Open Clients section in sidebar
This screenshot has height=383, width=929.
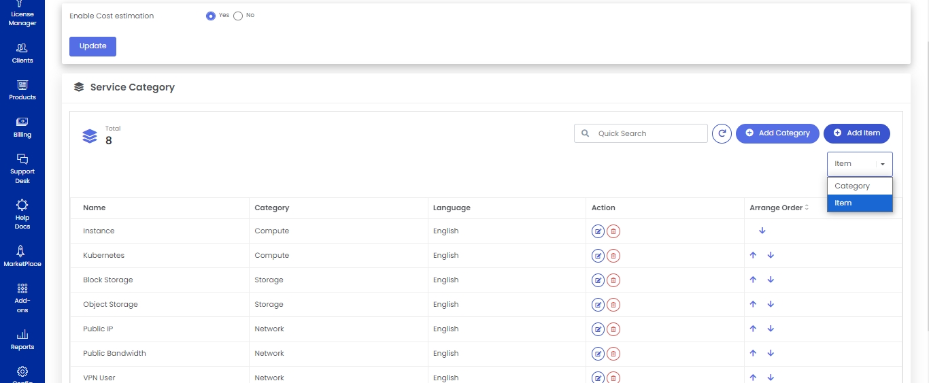click(x=22, y=53)
